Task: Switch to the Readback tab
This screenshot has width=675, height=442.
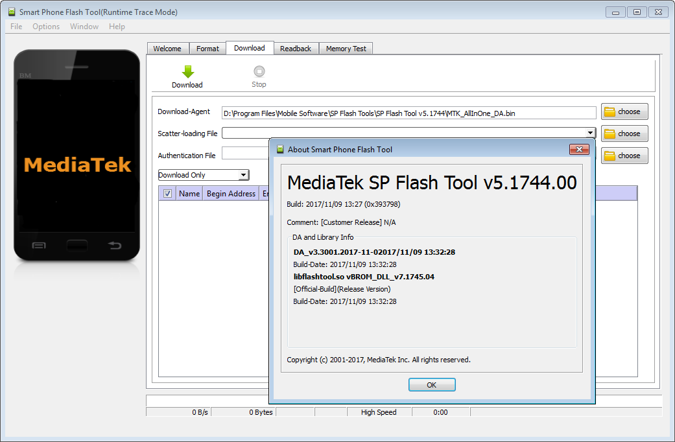Action: click(x=296, y=49)
